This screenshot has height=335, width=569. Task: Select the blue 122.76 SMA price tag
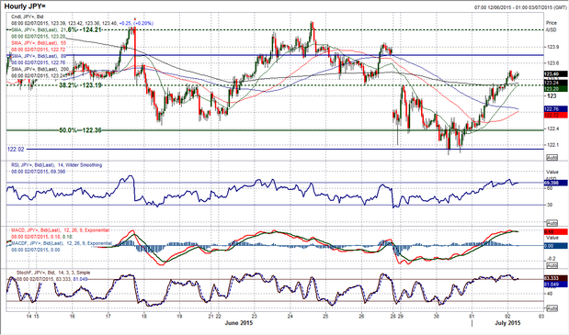555,109
